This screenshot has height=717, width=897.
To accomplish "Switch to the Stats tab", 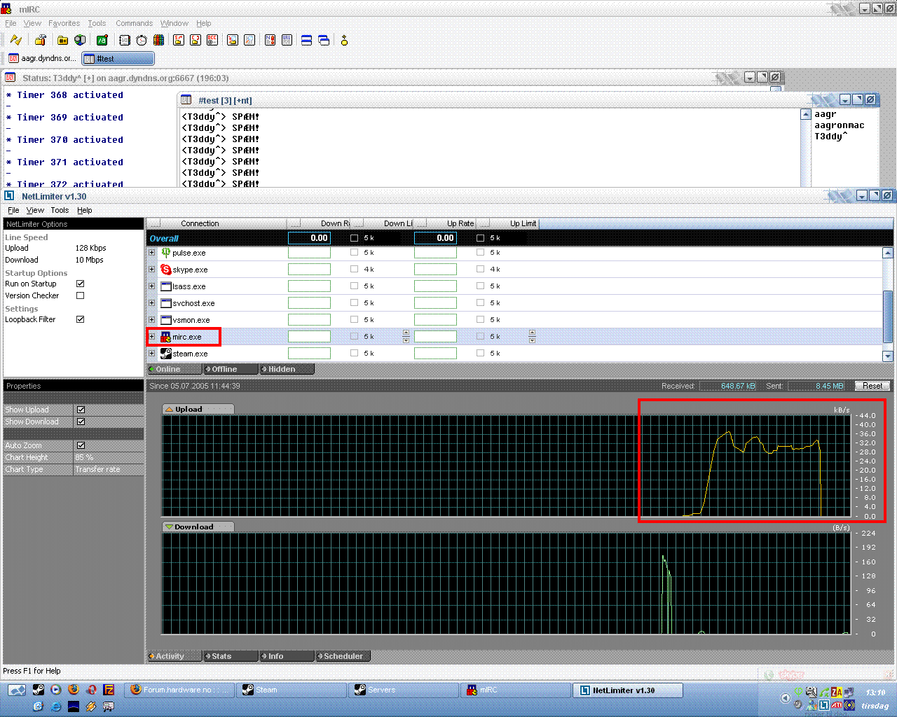I will (x=231, y=656).
